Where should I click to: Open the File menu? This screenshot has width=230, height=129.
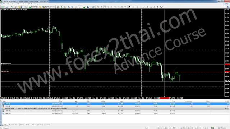point(4,4)
